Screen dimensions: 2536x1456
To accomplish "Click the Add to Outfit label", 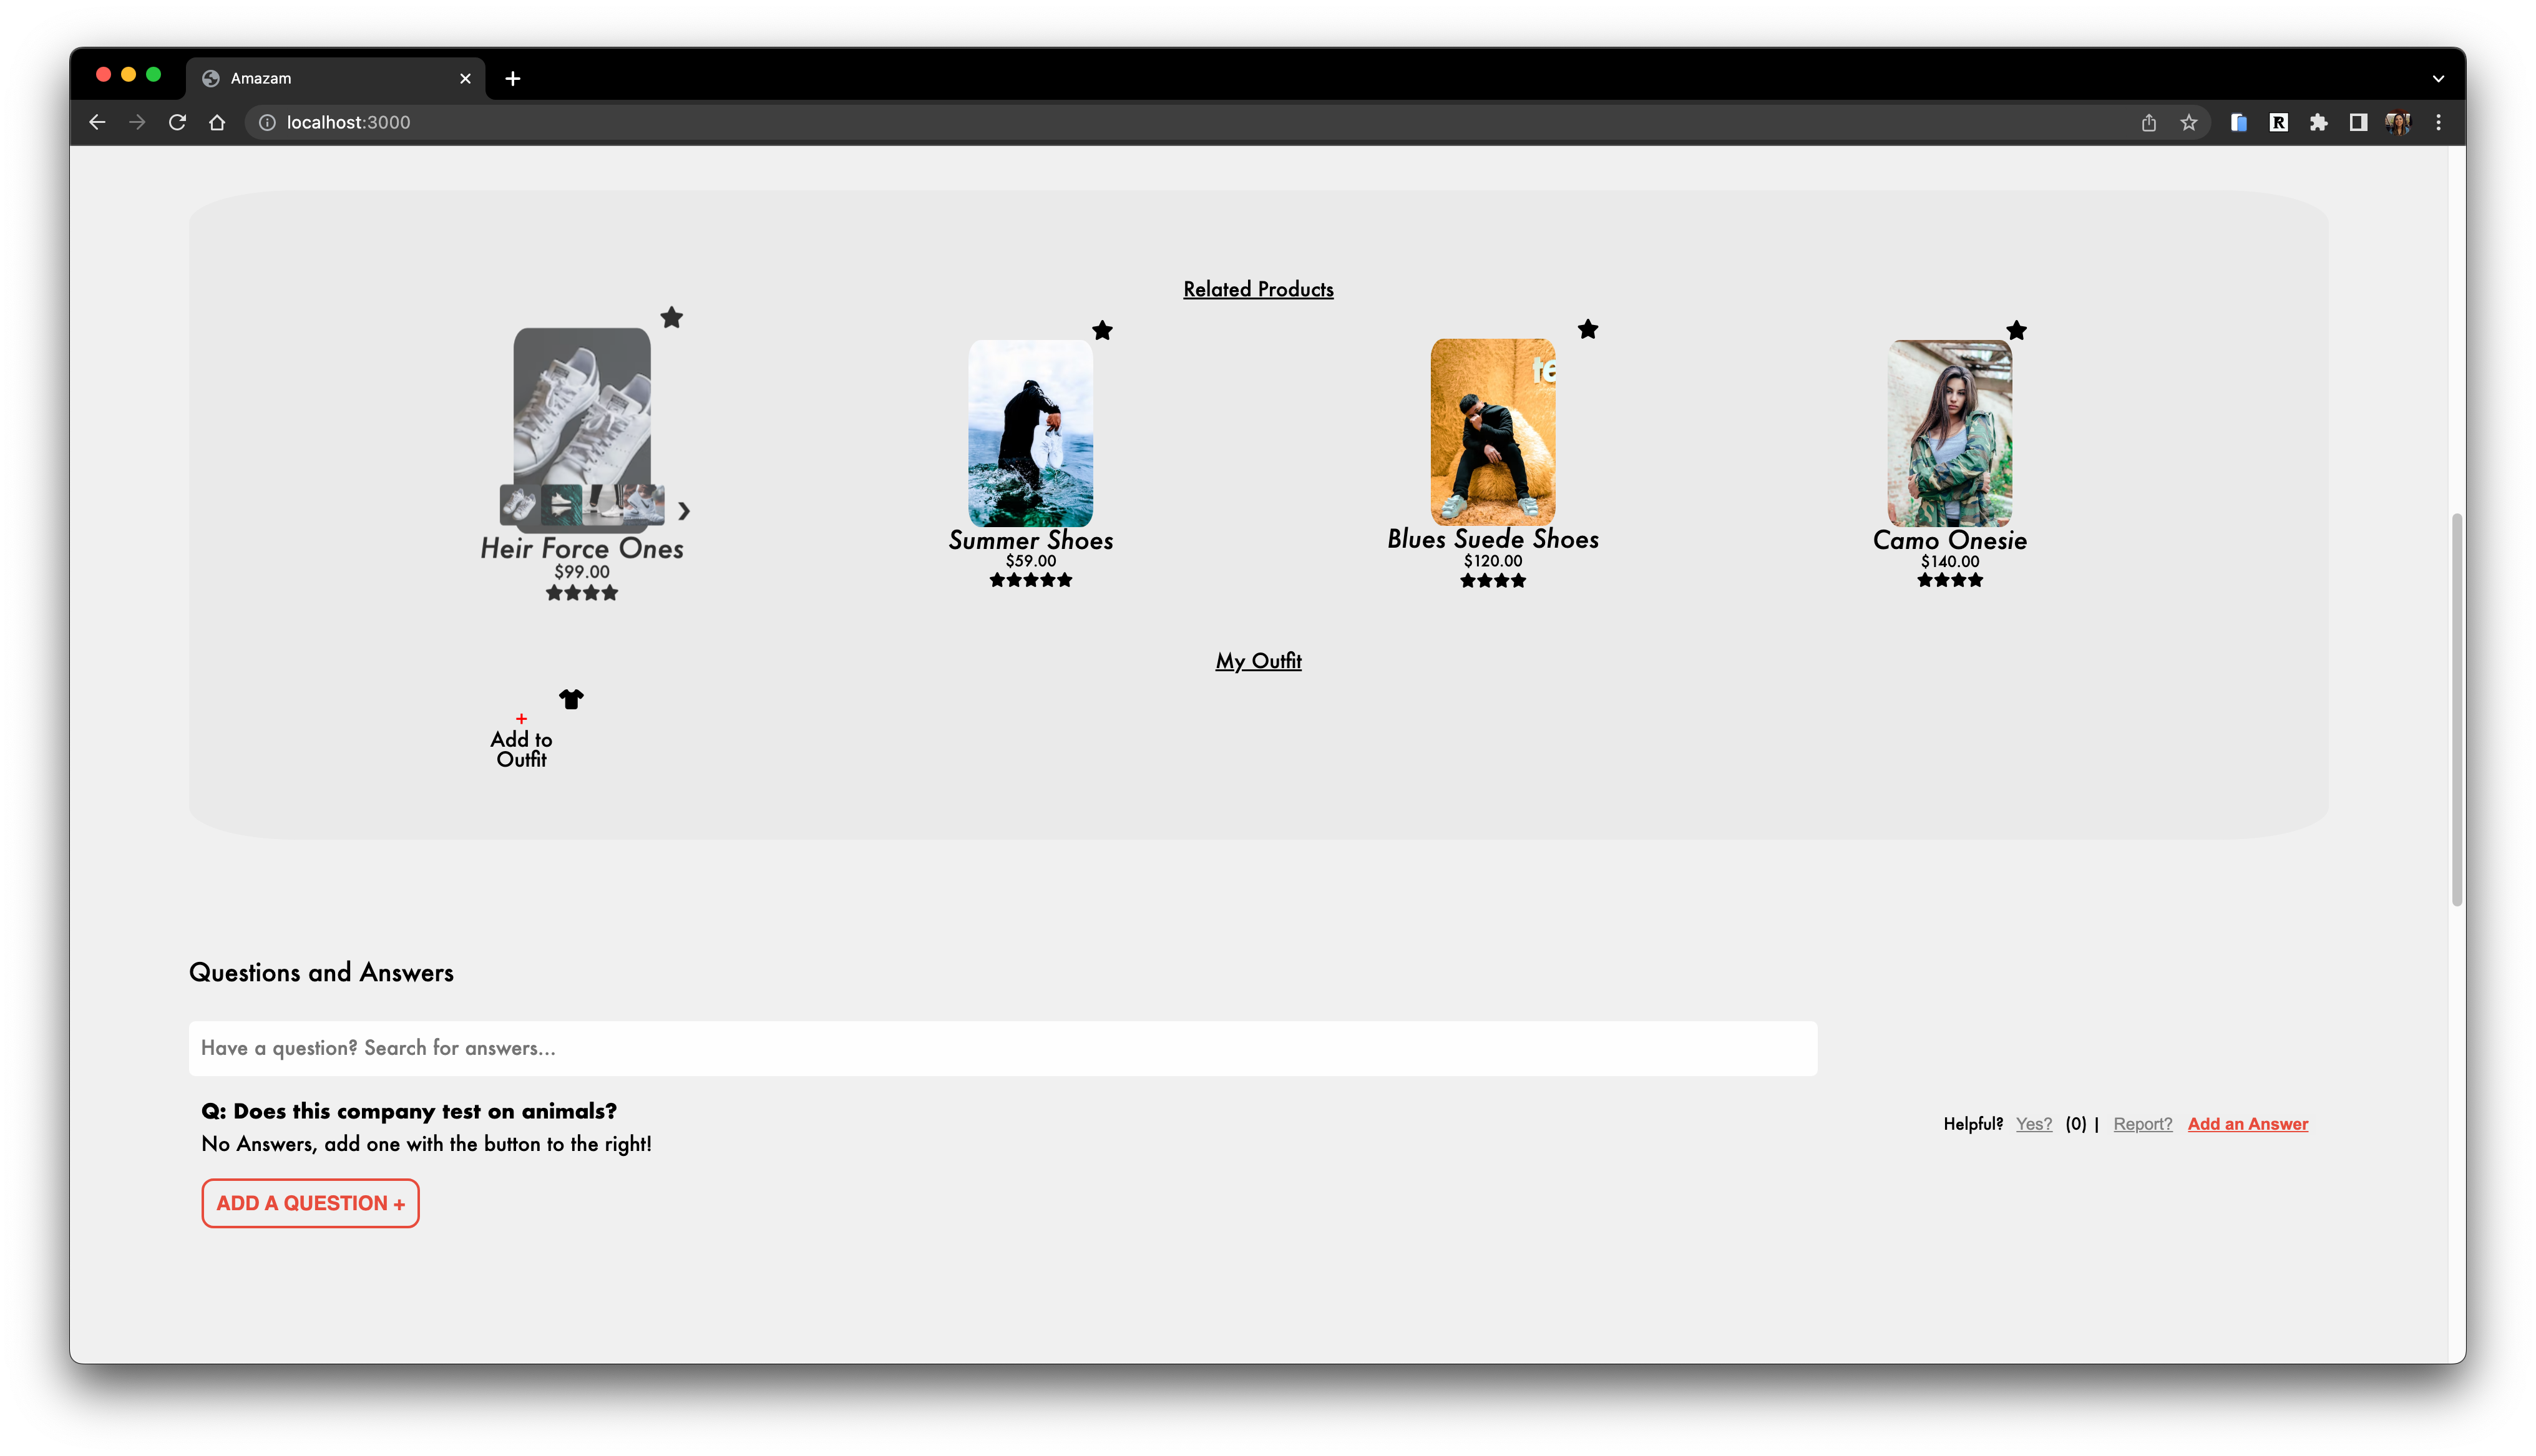I will pyautogui.click(x=521, y=749).
